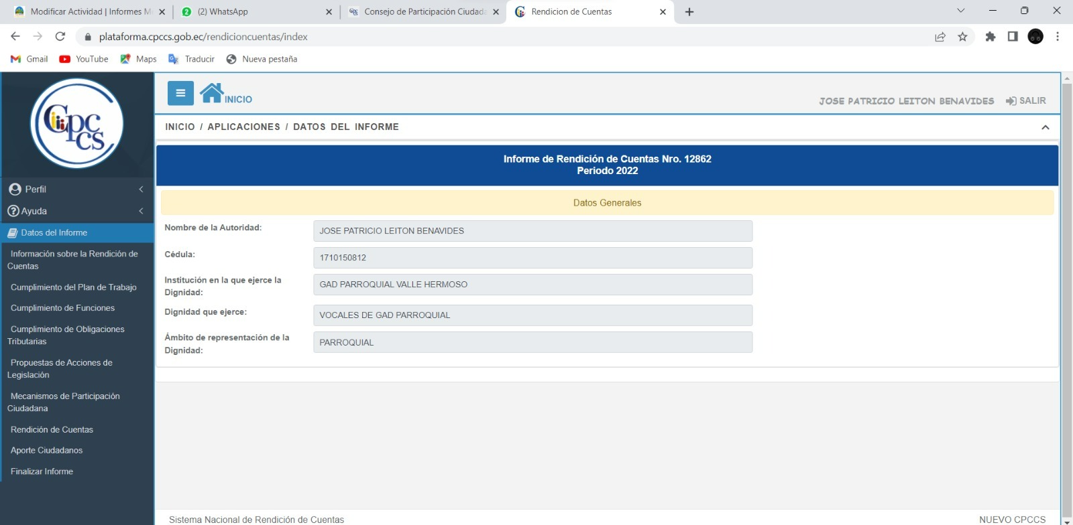Open the browser extensions puzzle icon
The image size is (1073, 525).
point(990,37)
